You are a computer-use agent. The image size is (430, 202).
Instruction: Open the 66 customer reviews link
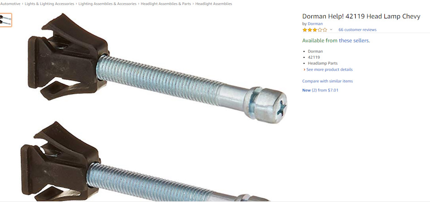[357, 30]
